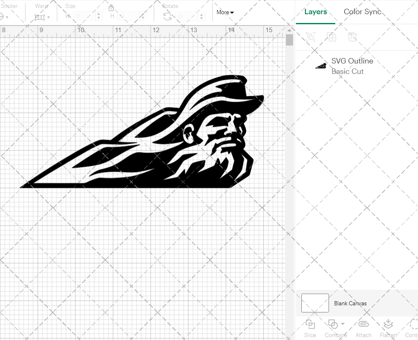Click the group layers icon
The height and width of the screenshot is (340, 418).
point(310,37)
